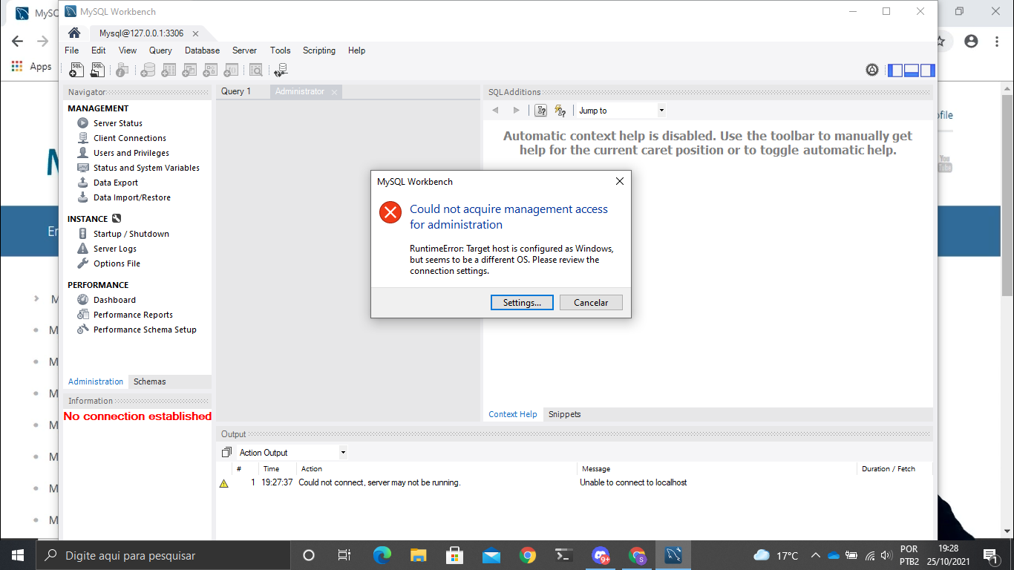
Task: Open Data Import/Restore
Action: tap(132, 197)
